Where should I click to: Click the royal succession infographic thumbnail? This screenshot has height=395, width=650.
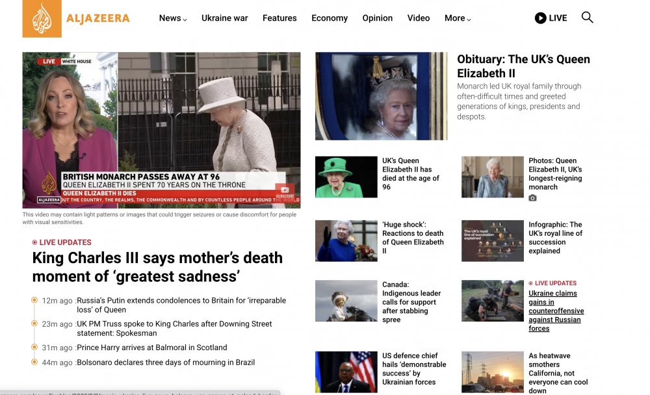[493, 241]
